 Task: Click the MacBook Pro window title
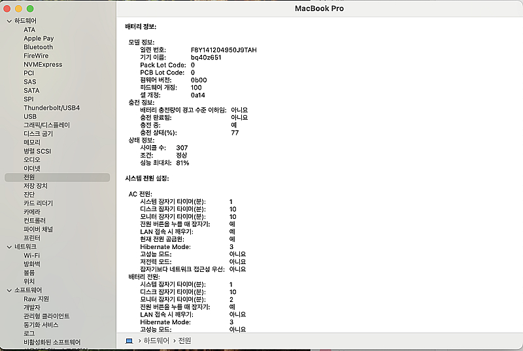[x=319, y=8]
